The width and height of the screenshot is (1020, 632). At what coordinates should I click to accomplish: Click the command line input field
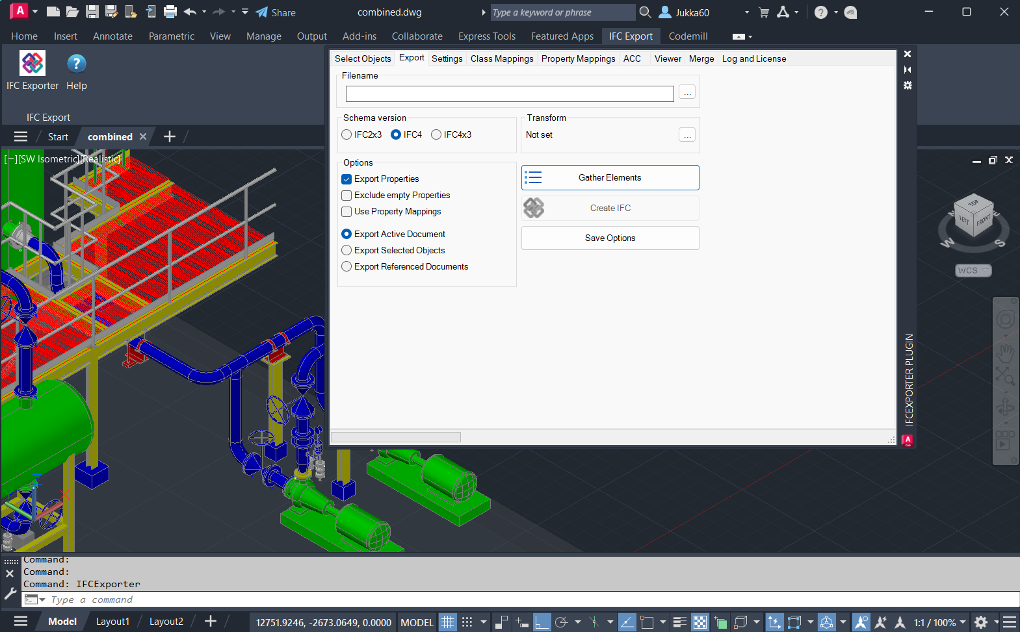[532, 600]
